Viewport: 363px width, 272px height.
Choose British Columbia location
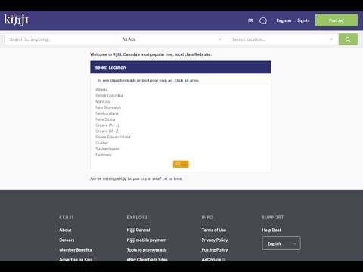(109, 96)
